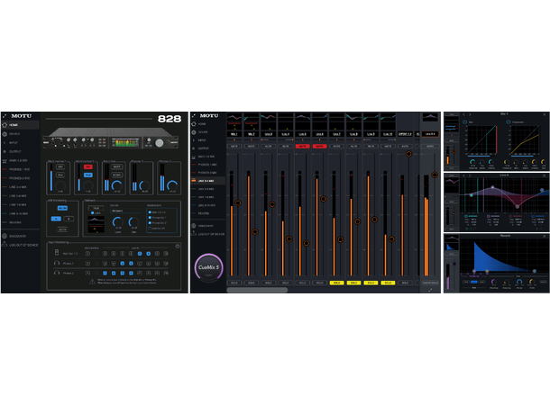
Task: Toggle input 3 in the Phones 2 row
Action: (105, 273)
